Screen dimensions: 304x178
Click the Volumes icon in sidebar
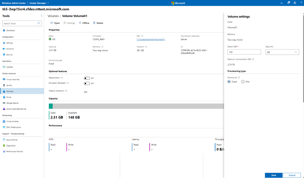click(x=4, y=91)
